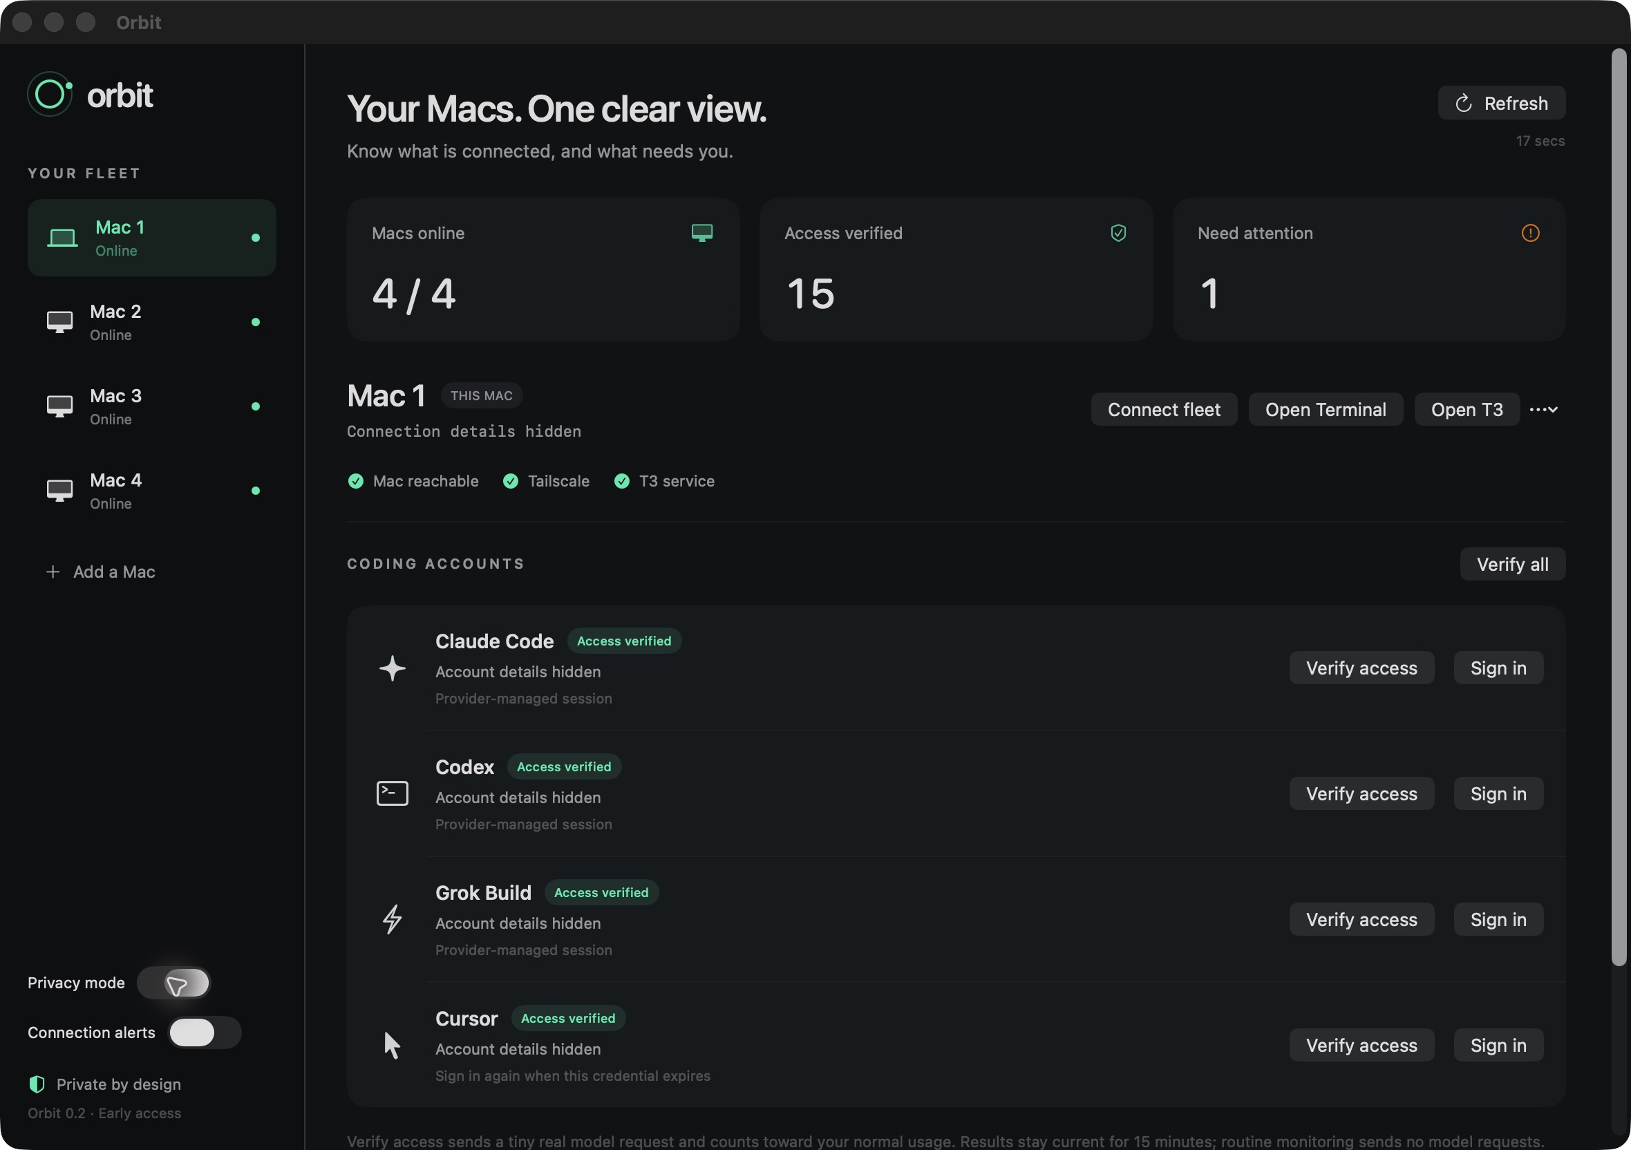The width and height of the screenshot is (1631, 1150).
Task: Sign in to Claude Code
Action: [1498, 668]
